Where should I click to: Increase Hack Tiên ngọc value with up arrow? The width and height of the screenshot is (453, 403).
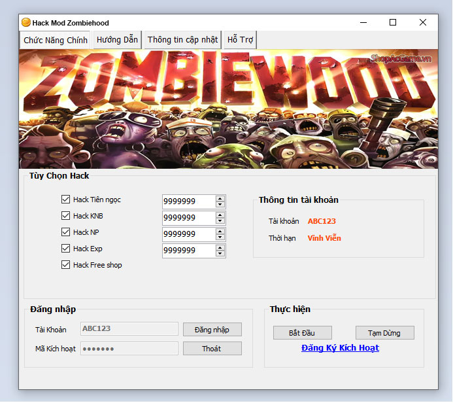click(x=220, y=198)
